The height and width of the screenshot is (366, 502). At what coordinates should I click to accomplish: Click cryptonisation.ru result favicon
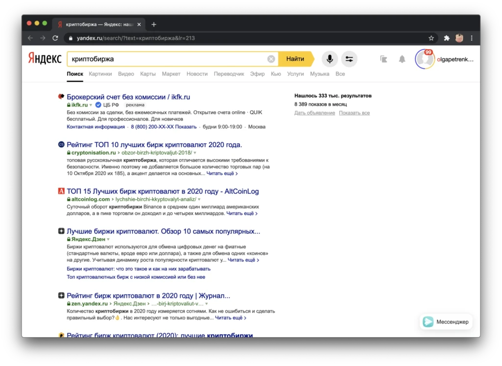pos(61,144)
